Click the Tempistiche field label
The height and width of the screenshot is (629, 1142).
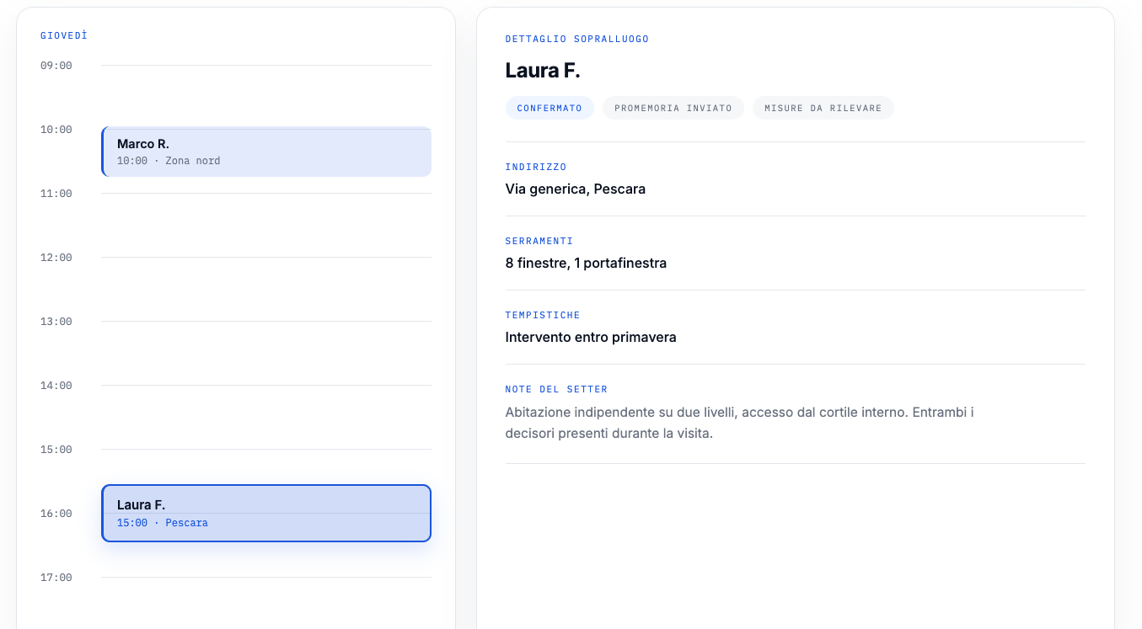point(543,315)
